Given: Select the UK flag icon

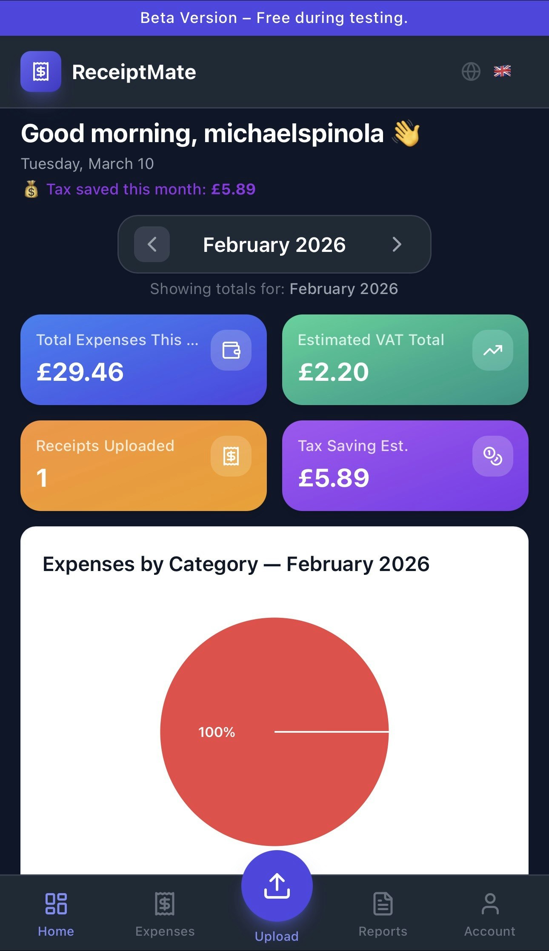Looking at the screenshot, I should tap(502, 71).
